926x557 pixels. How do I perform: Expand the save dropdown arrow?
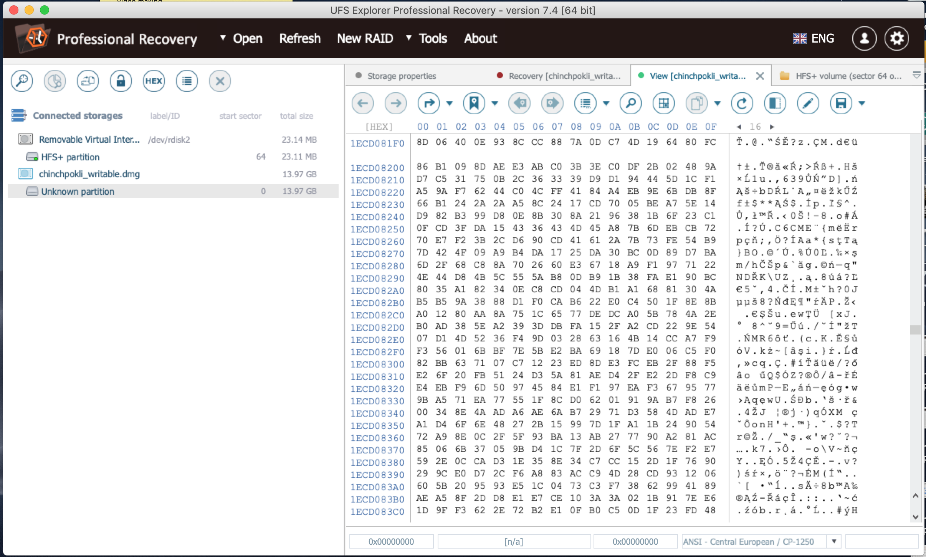(x=862, y=103)
